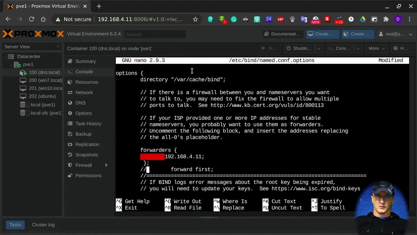The height and width of the screenshot is (235, 417).
Task: Click the pve1 node in tree
Action: 28,65
